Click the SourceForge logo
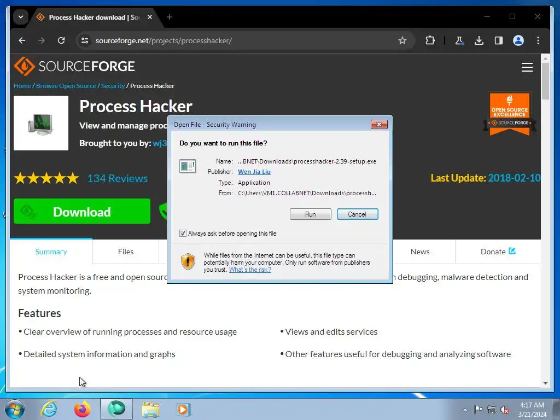The width and height of the screenshot is (560, 420). pos(74,66)
